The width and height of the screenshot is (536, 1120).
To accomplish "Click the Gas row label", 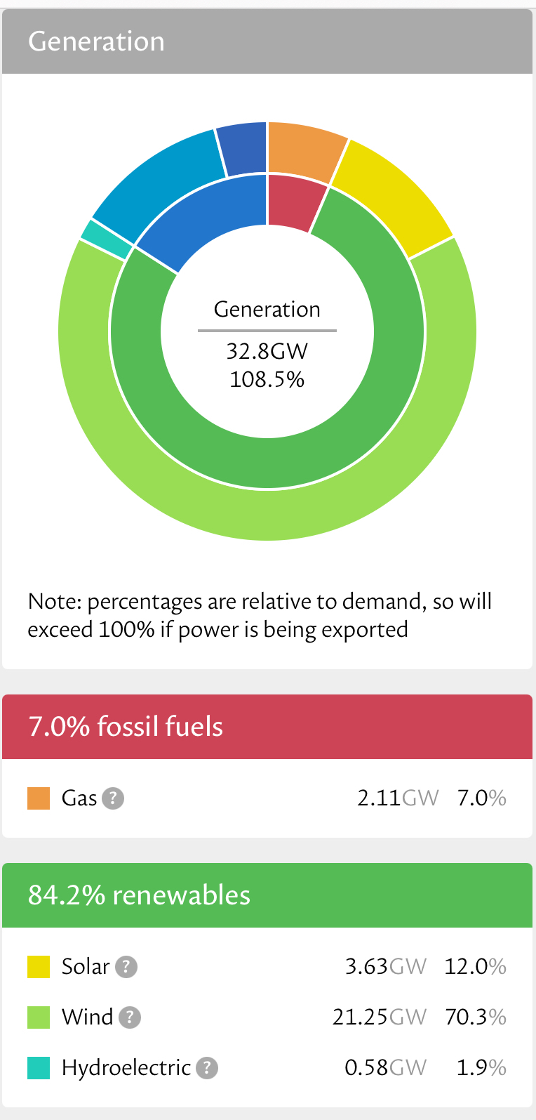I will point(79,798).
